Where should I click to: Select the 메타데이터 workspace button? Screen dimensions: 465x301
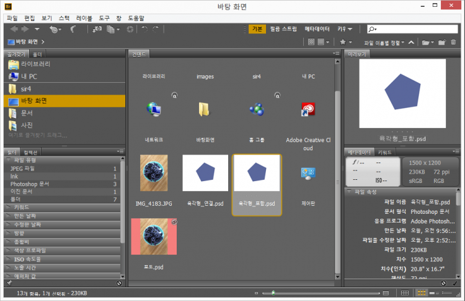317,29
